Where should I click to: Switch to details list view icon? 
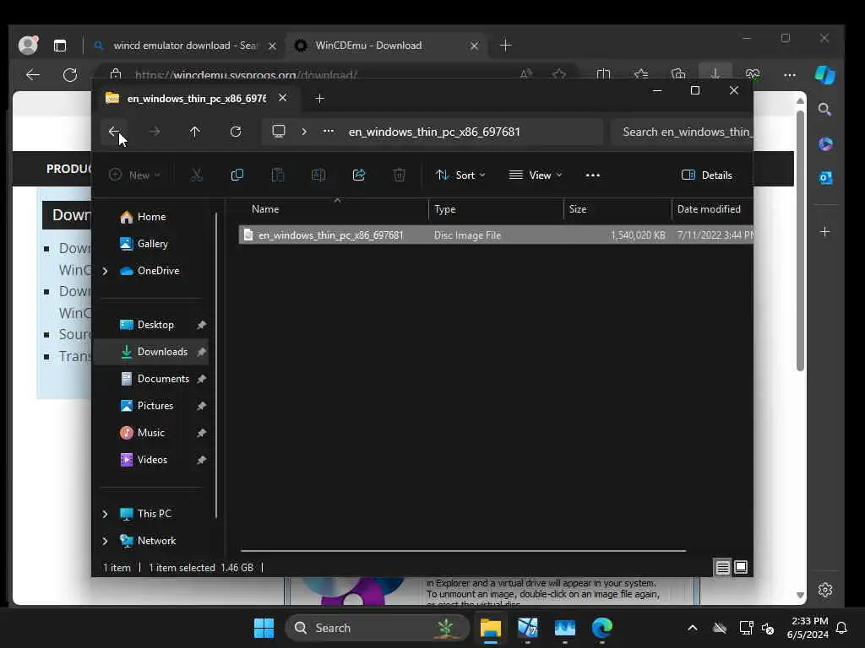[x=723, y=568]
